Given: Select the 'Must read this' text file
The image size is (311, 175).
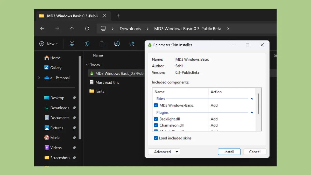Looking at the screenshot, I should click(104, 82).
